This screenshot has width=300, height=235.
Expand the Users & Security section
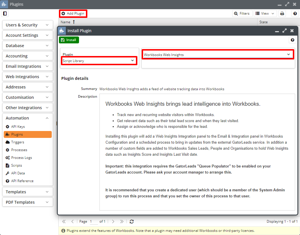coord(28,25)
